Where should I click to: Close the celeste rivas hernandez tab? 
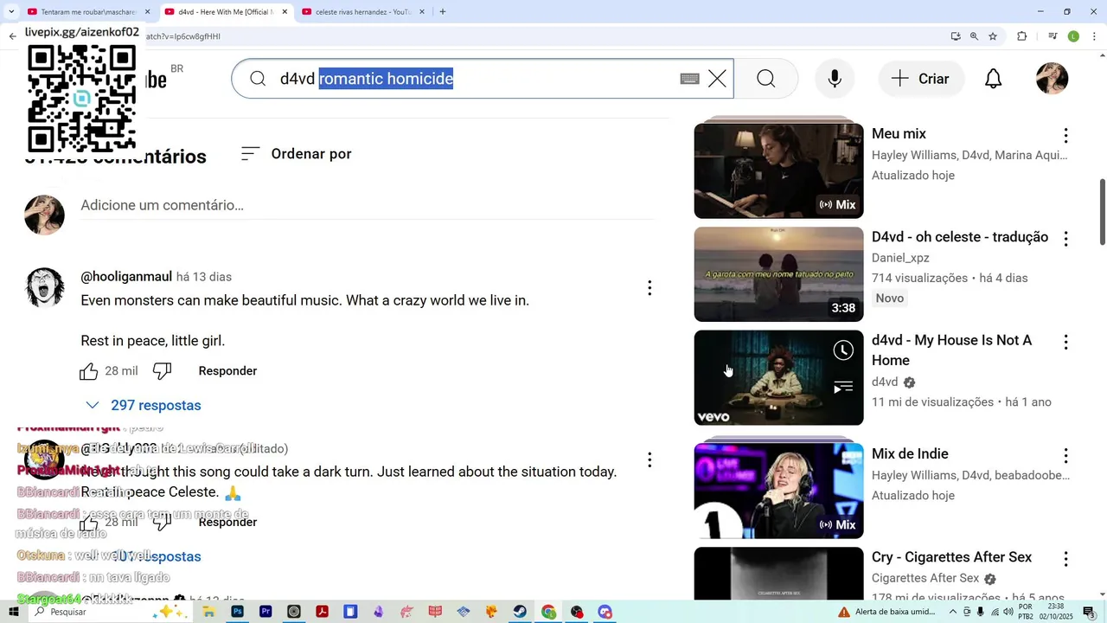click(422, 12)
